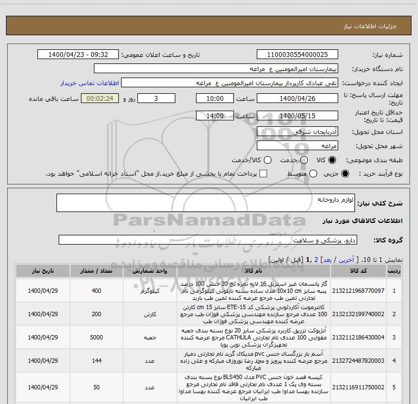
Task: Open the اطلاعات تماس خریدار link
Action: click(90, 83)
